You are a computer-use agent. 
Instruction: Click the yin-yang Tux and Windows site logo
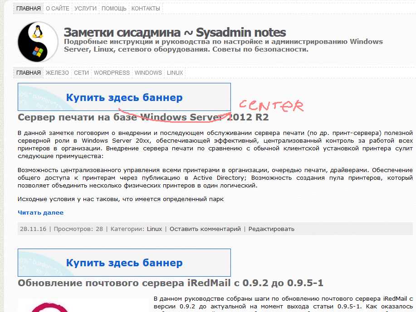tap(38, 42)
